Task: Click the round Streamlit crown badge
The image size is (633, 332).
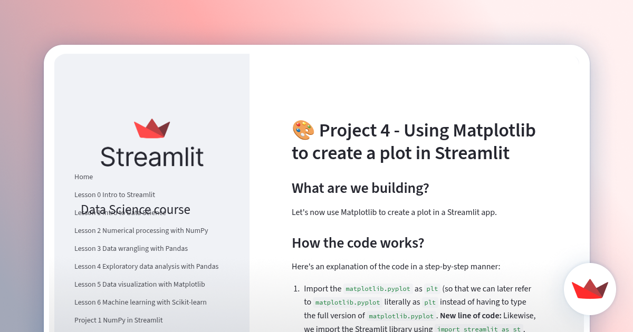Action: click(590, 289)
